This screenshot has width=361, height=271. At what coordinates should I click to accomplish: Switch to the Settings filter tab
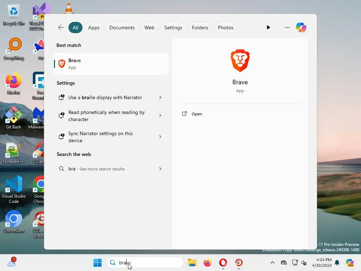[173, 28]
